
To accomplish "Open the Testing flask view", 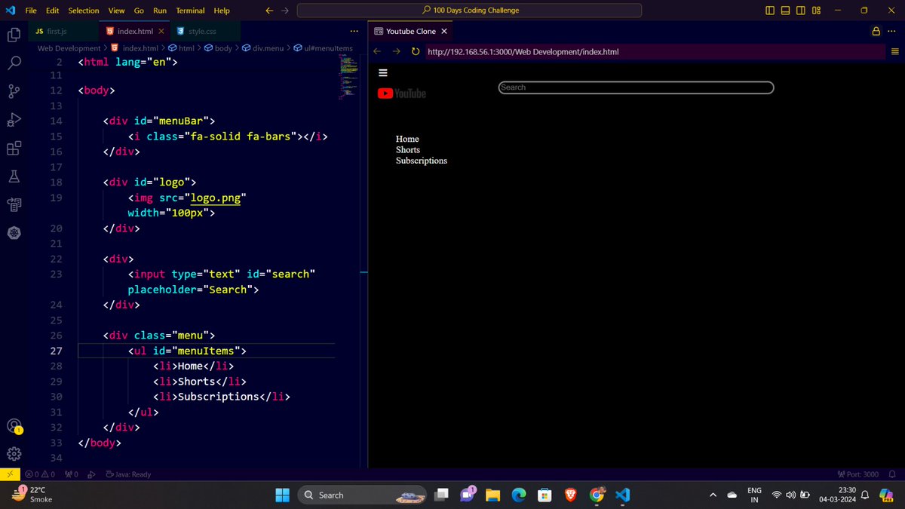I will coord(14,176).
